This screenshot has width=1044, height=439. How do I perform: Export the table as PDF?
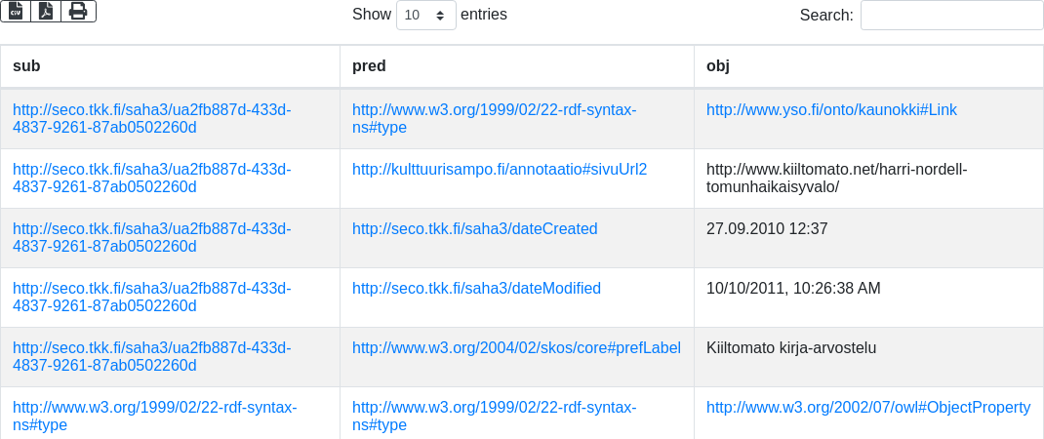[x=46, y=11]
